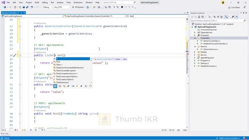Screen dimensions: 249x140
Task: Click the notifications bell icon in title bar
Action: pyautogui.click(x=223, y=3)
